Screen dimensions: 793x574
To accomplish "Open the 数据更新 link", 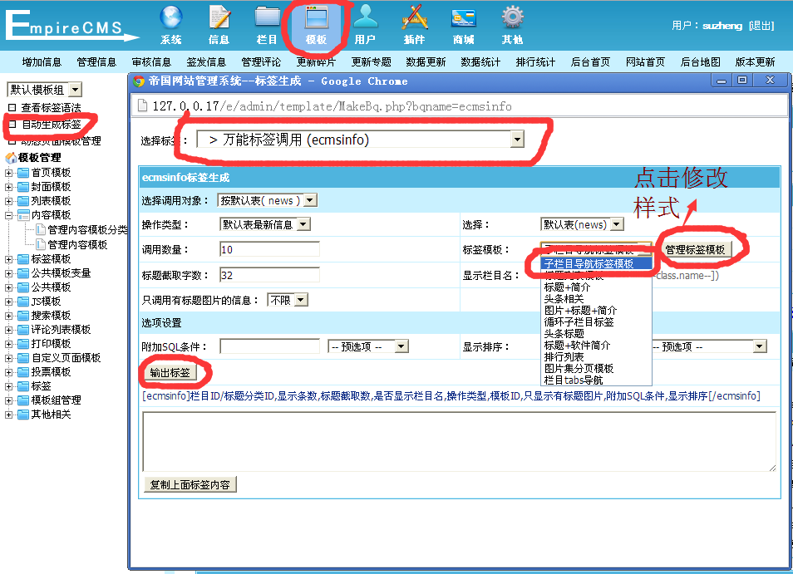I will [x=426, y=62].
